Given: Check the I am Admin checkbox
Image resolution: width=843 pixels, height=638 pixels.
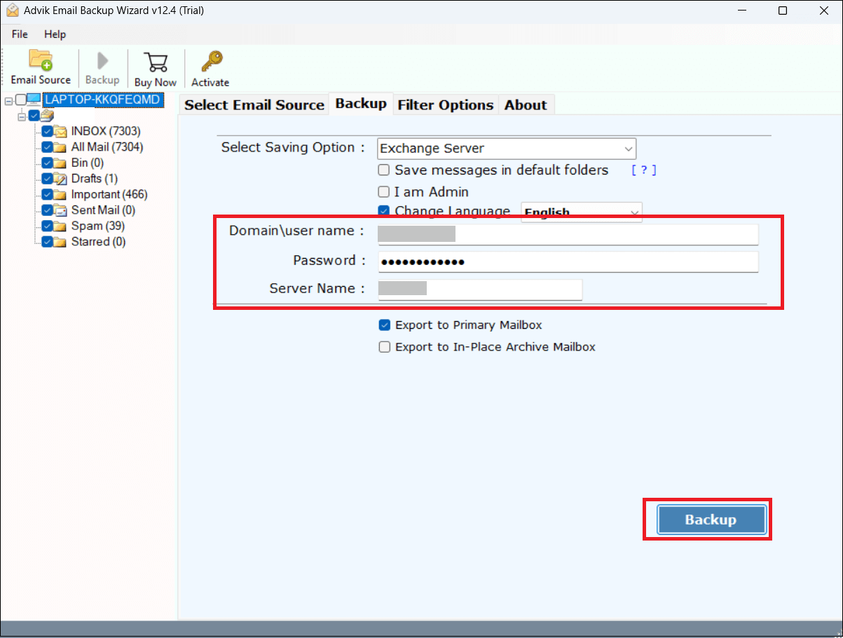Looking at the screenshot, I should [384, 191].
